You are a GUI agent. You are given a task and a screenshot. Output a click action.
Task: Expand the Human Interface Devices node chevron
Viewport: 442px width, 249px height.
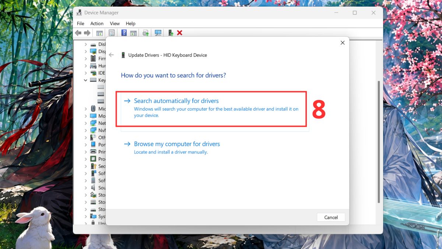(85, 66)
